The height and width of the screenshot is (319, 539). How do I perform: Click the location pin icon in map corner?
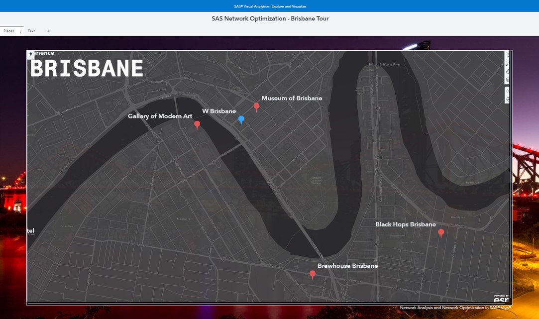click(x=30, y=54)
